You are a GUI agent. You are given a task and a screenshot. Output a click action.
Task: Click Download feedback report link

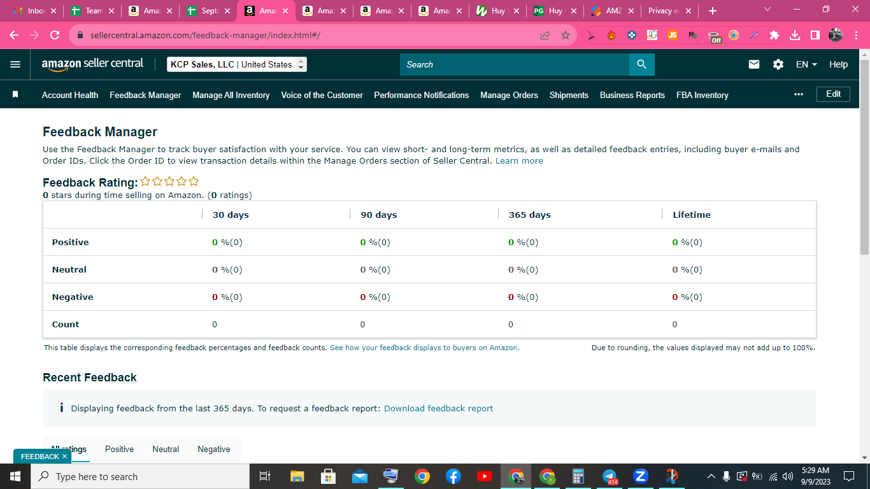[438, 408]
